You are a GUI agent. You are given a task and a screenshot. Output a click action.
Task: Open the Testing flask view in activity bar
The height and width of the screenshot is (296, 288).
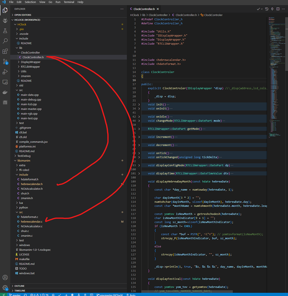pos(5,31)
